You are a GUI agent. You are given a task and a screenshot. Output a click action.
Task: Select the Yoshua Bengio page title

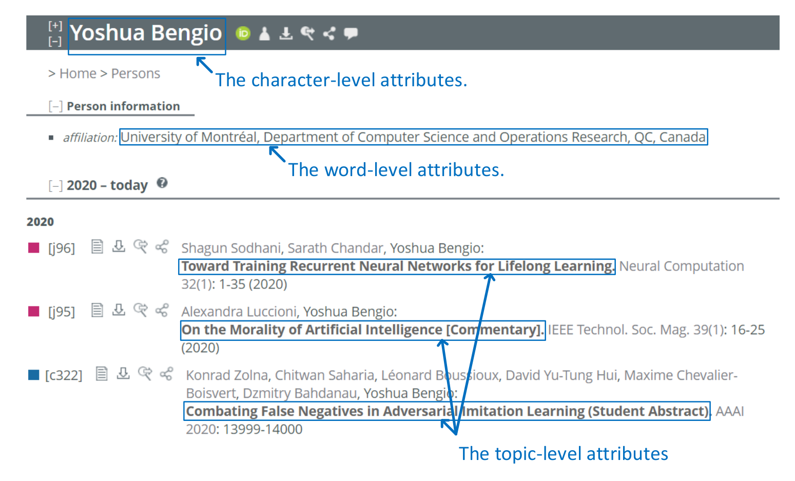tap(146, 33)
